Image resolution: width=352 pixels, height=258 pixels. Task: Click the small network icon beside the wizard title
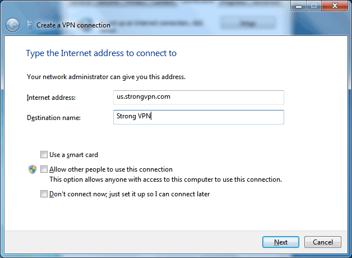(29, 25)
